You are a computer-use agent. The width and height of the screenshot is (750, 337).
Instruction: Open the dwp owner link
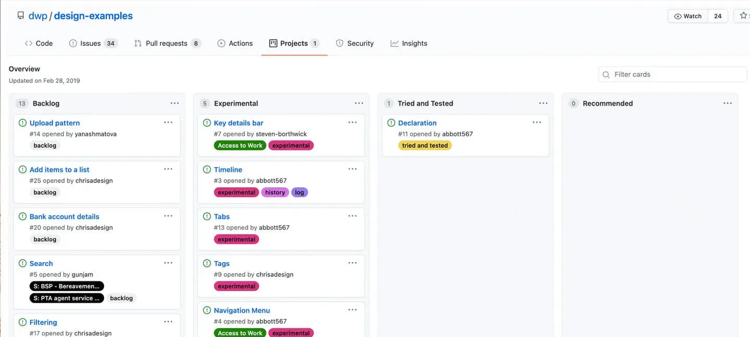(38, 16)
